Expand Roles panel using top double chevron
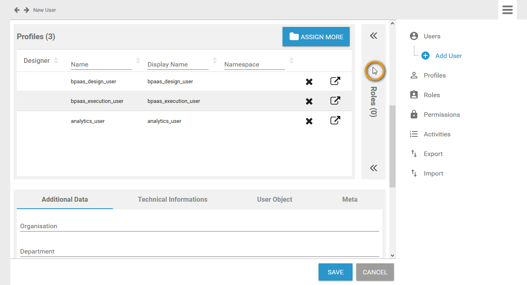This screenshot has width=527, height=285. [373, 36]
